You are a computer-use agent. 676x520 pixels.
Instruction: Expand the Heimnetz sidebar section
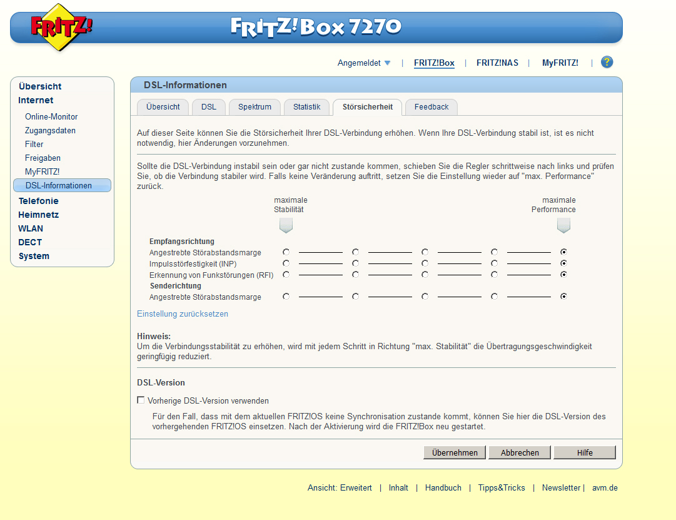tap(38, 215)
